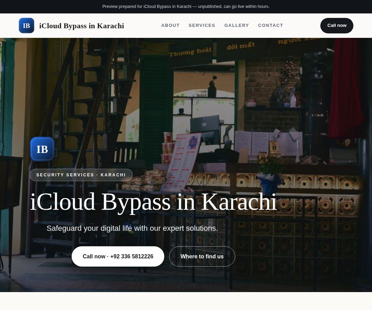
Task: Go to the Services nav link
Action: pos(202,25)
